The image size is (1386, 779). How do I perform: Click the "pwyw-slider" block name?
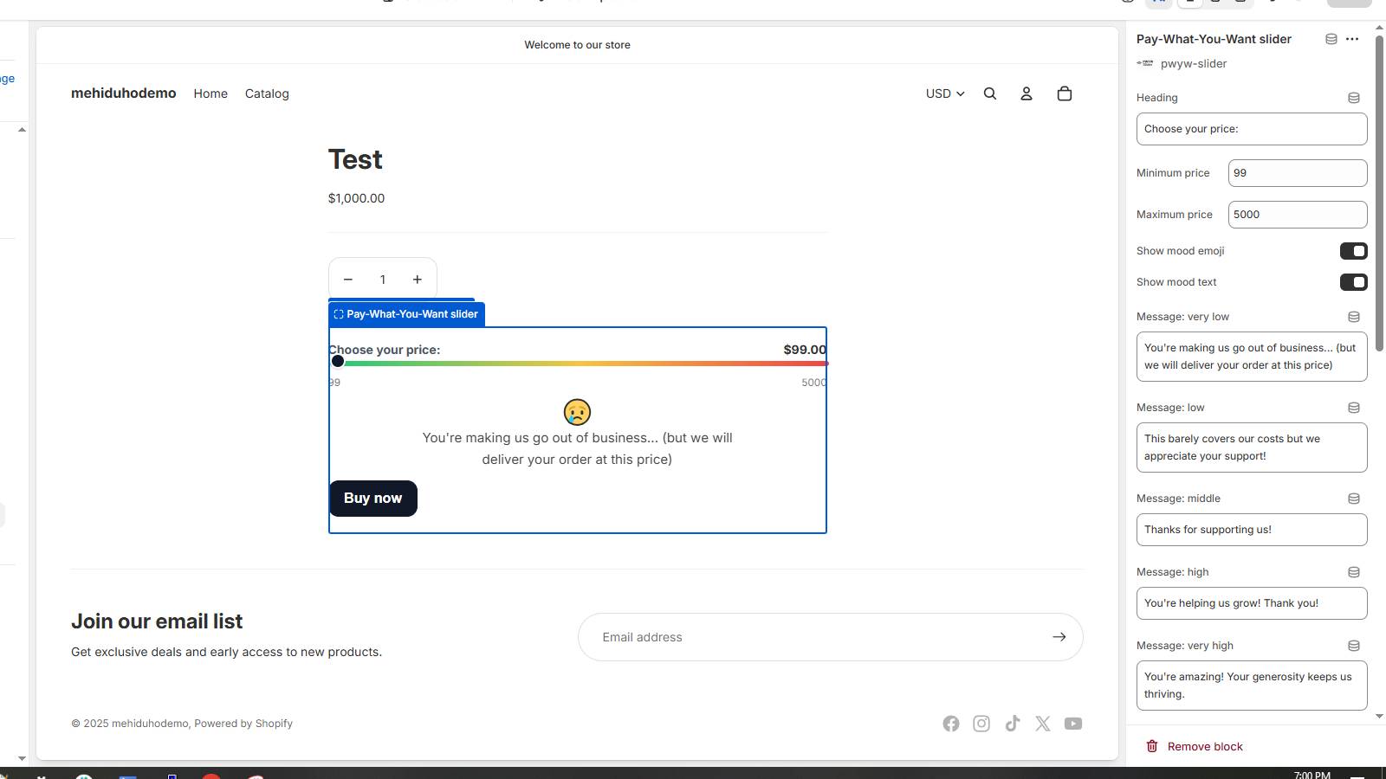pos(1194,64)
